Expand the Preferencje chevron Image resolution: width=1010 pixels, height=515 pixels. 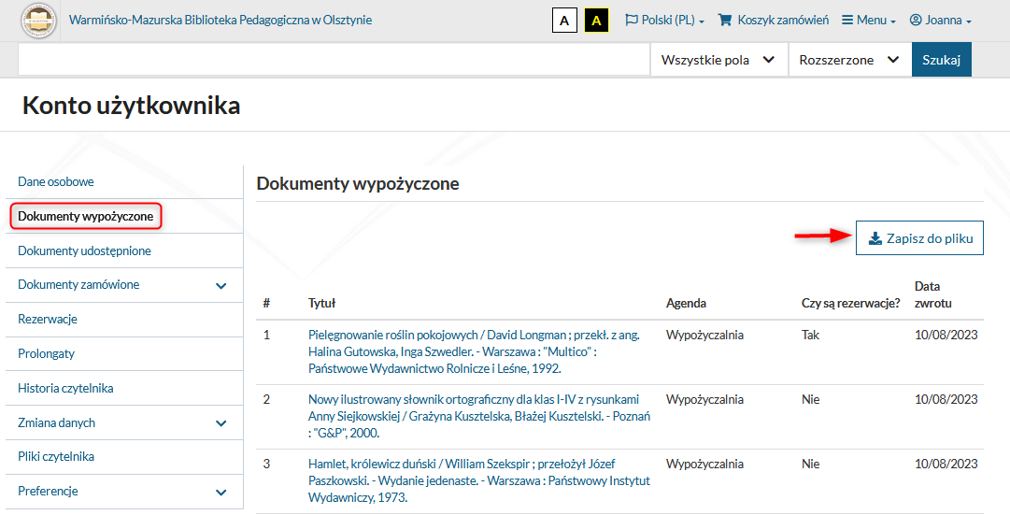pos(220,493)
